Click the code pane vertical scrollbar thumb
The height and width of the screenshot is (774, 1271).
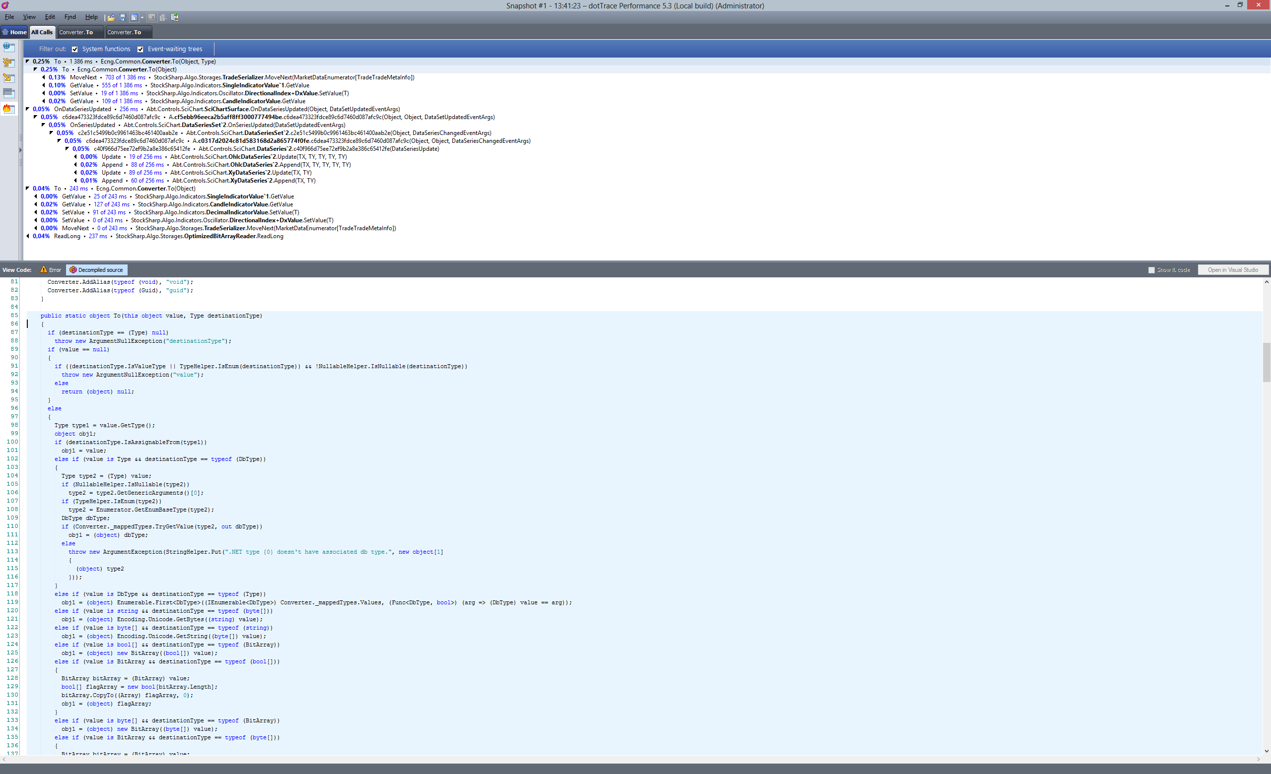[x=1267, y=362]
